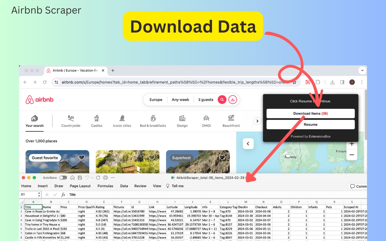Close the Airbnb Europe browser tab
The image size is (386, 241).
[103, 70]
